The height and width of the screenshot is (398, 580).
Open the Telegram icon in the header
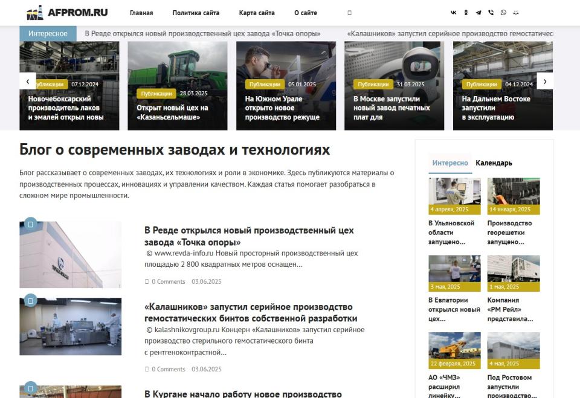point(478,13)
